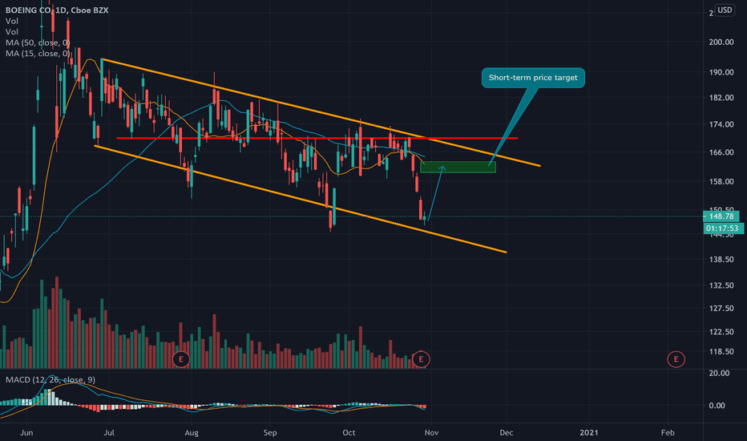Open the earnings E marker near August
The width and height of the screenshot is (747, 441).
click(x=181, y=359)
